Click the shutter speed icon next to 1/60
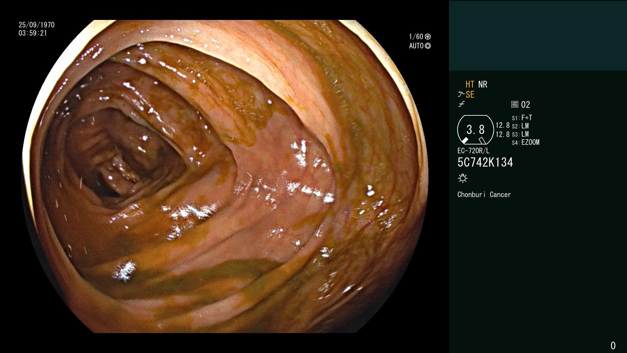The image size is (627, 353). point(428,37)
